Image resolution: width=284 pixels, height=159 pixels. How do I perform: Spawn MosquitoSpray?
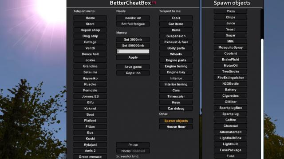click(230, 47)
